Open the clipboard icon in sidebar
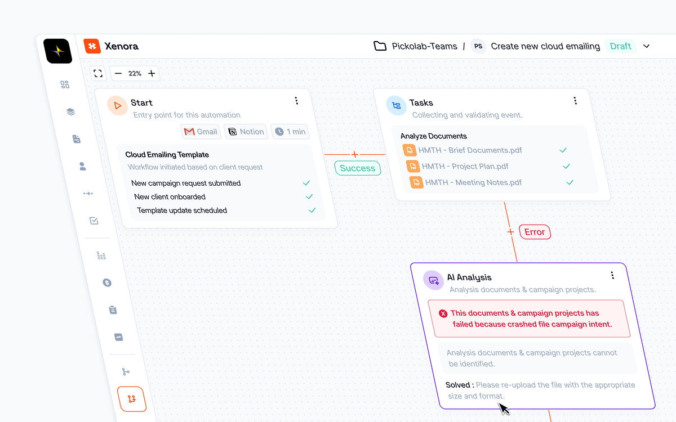Viewport: 676px width, 422px height. point(113,310)
